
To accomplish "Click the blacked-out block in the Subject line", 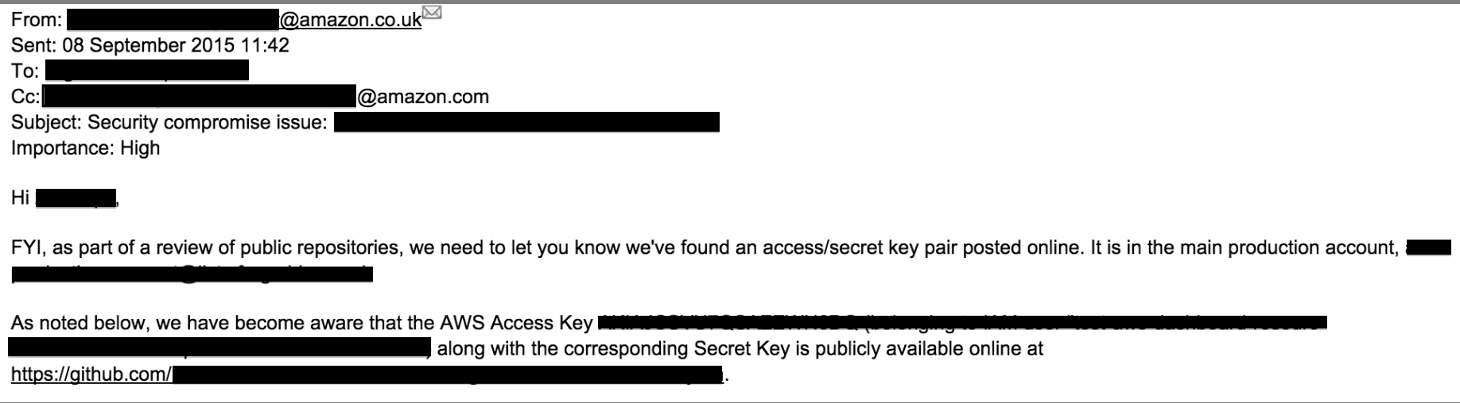I will point(526,122).
